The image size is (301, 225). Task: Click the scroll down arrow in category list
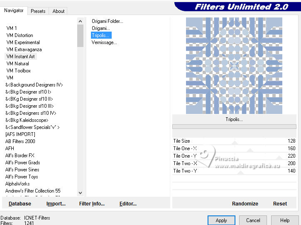click(x=81, y=193)
